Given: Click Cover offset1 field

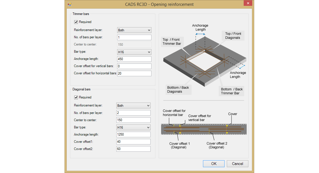Looking at the screenshot, I should (x=133, y=142).
